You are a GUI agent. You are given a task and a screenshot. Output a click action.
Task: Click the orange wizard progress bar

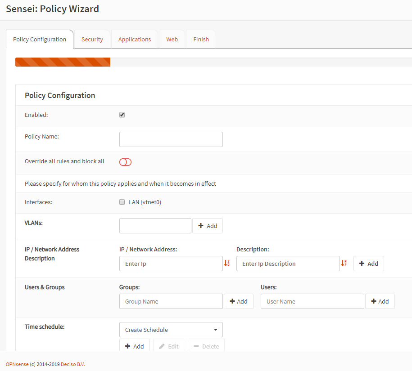63,62
